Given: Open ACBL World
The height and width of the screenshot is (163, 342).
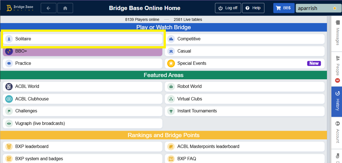Looking at the screenshot, I should click(x=83, y=87).
